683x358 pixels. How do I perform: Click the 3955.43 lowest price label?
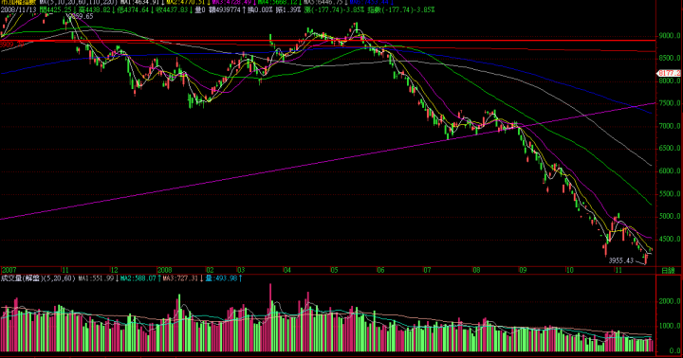[x=620, y=260]
